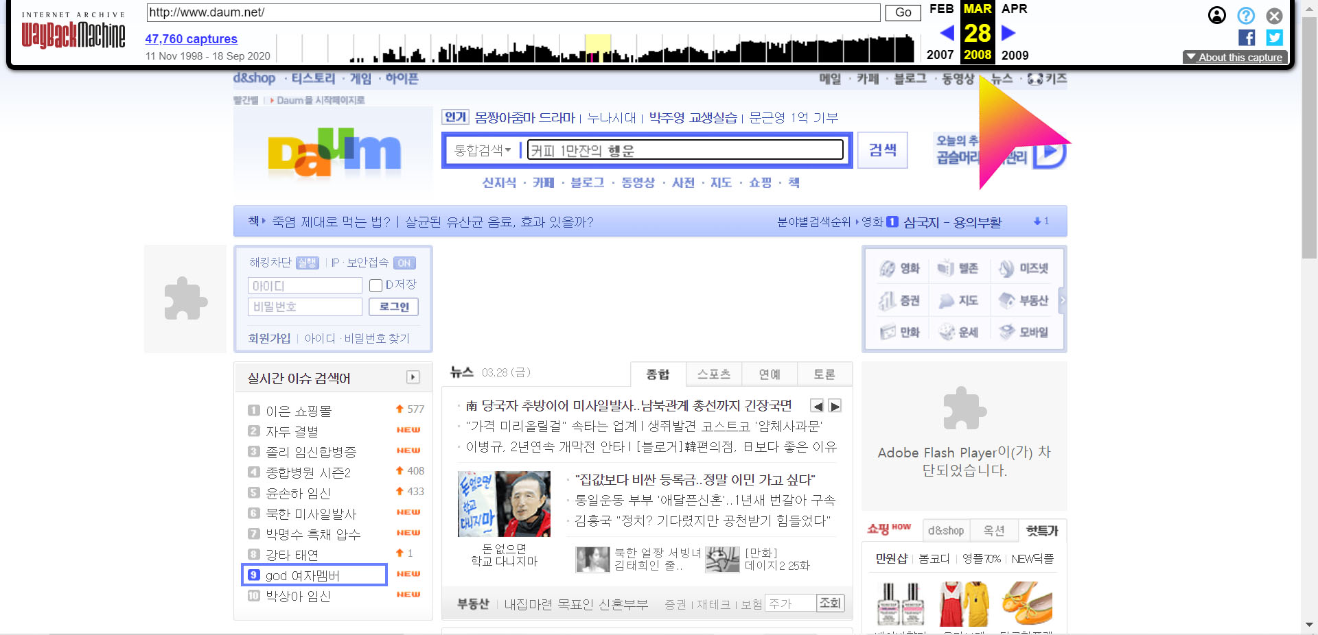The height and width of the screenshot is (635, 1318).
Task: Go to next capture blue arrow
Action: [x=1008, y=32]
